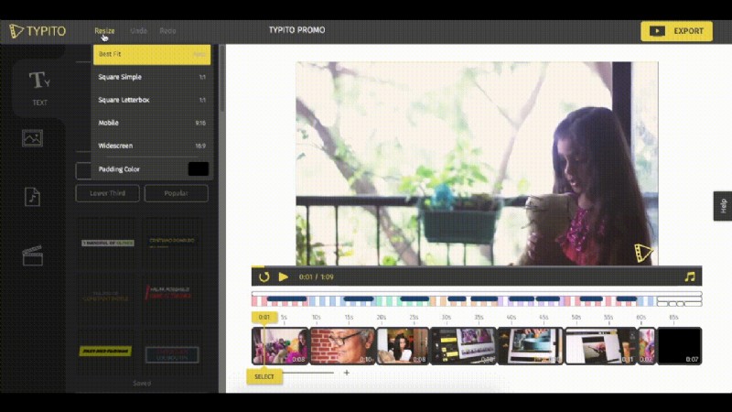The height and width of the screenshot is (412, 732).
Task: Select the sixth clip marked 0:11
Action: pos(601,346)
